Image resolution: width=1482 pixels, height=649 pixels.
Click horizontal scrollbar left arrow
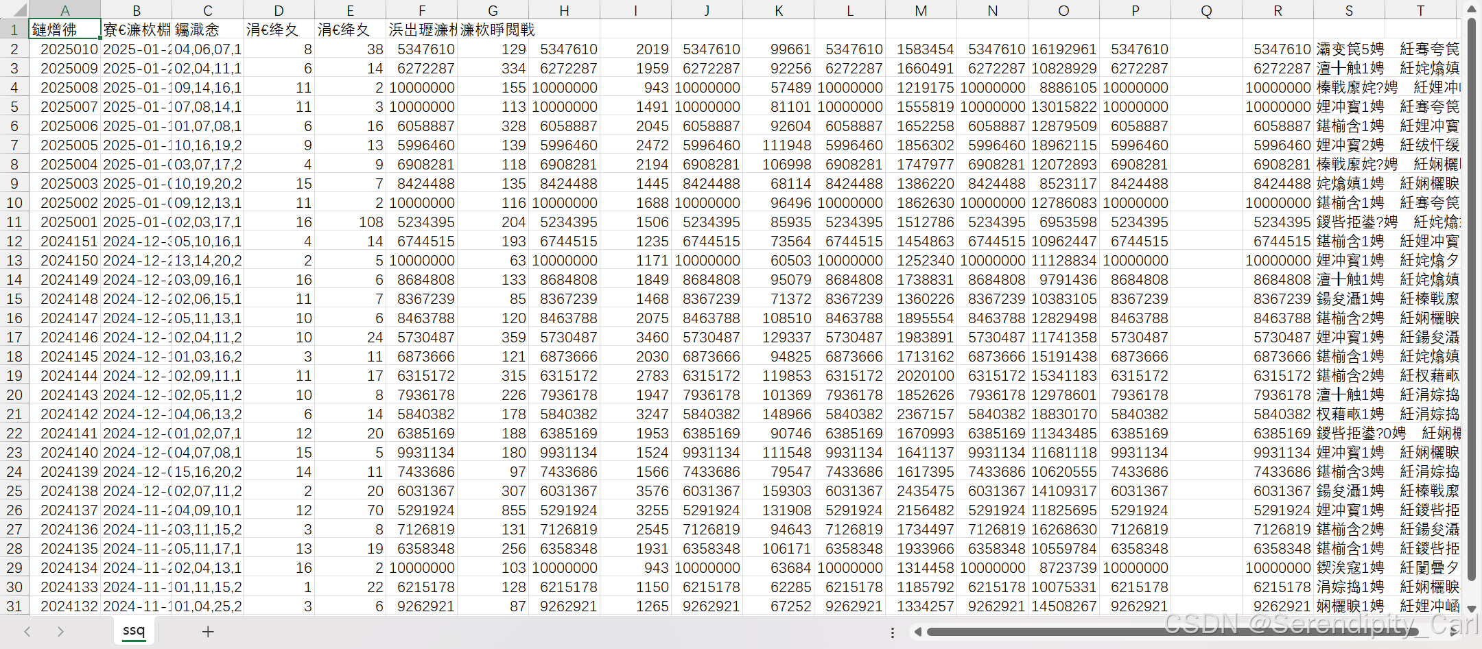pyautogui.click(x=918, y=632)
